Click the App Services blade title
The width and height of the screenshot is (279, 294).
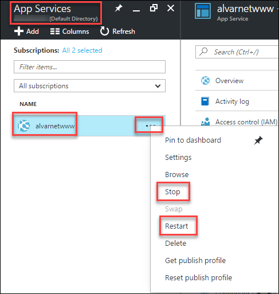42,9
